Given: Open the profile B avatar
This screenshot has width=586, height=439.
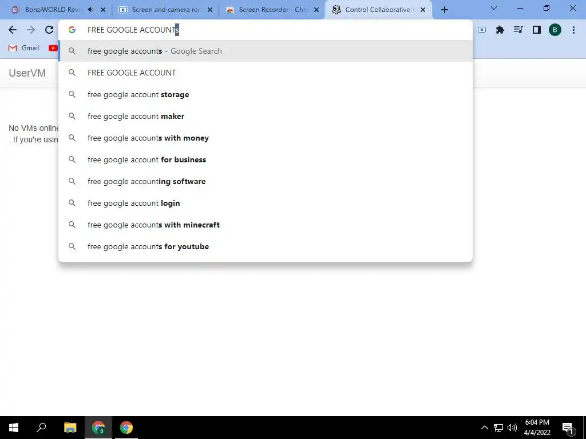Looking at the screenshot, I should 555,30.
